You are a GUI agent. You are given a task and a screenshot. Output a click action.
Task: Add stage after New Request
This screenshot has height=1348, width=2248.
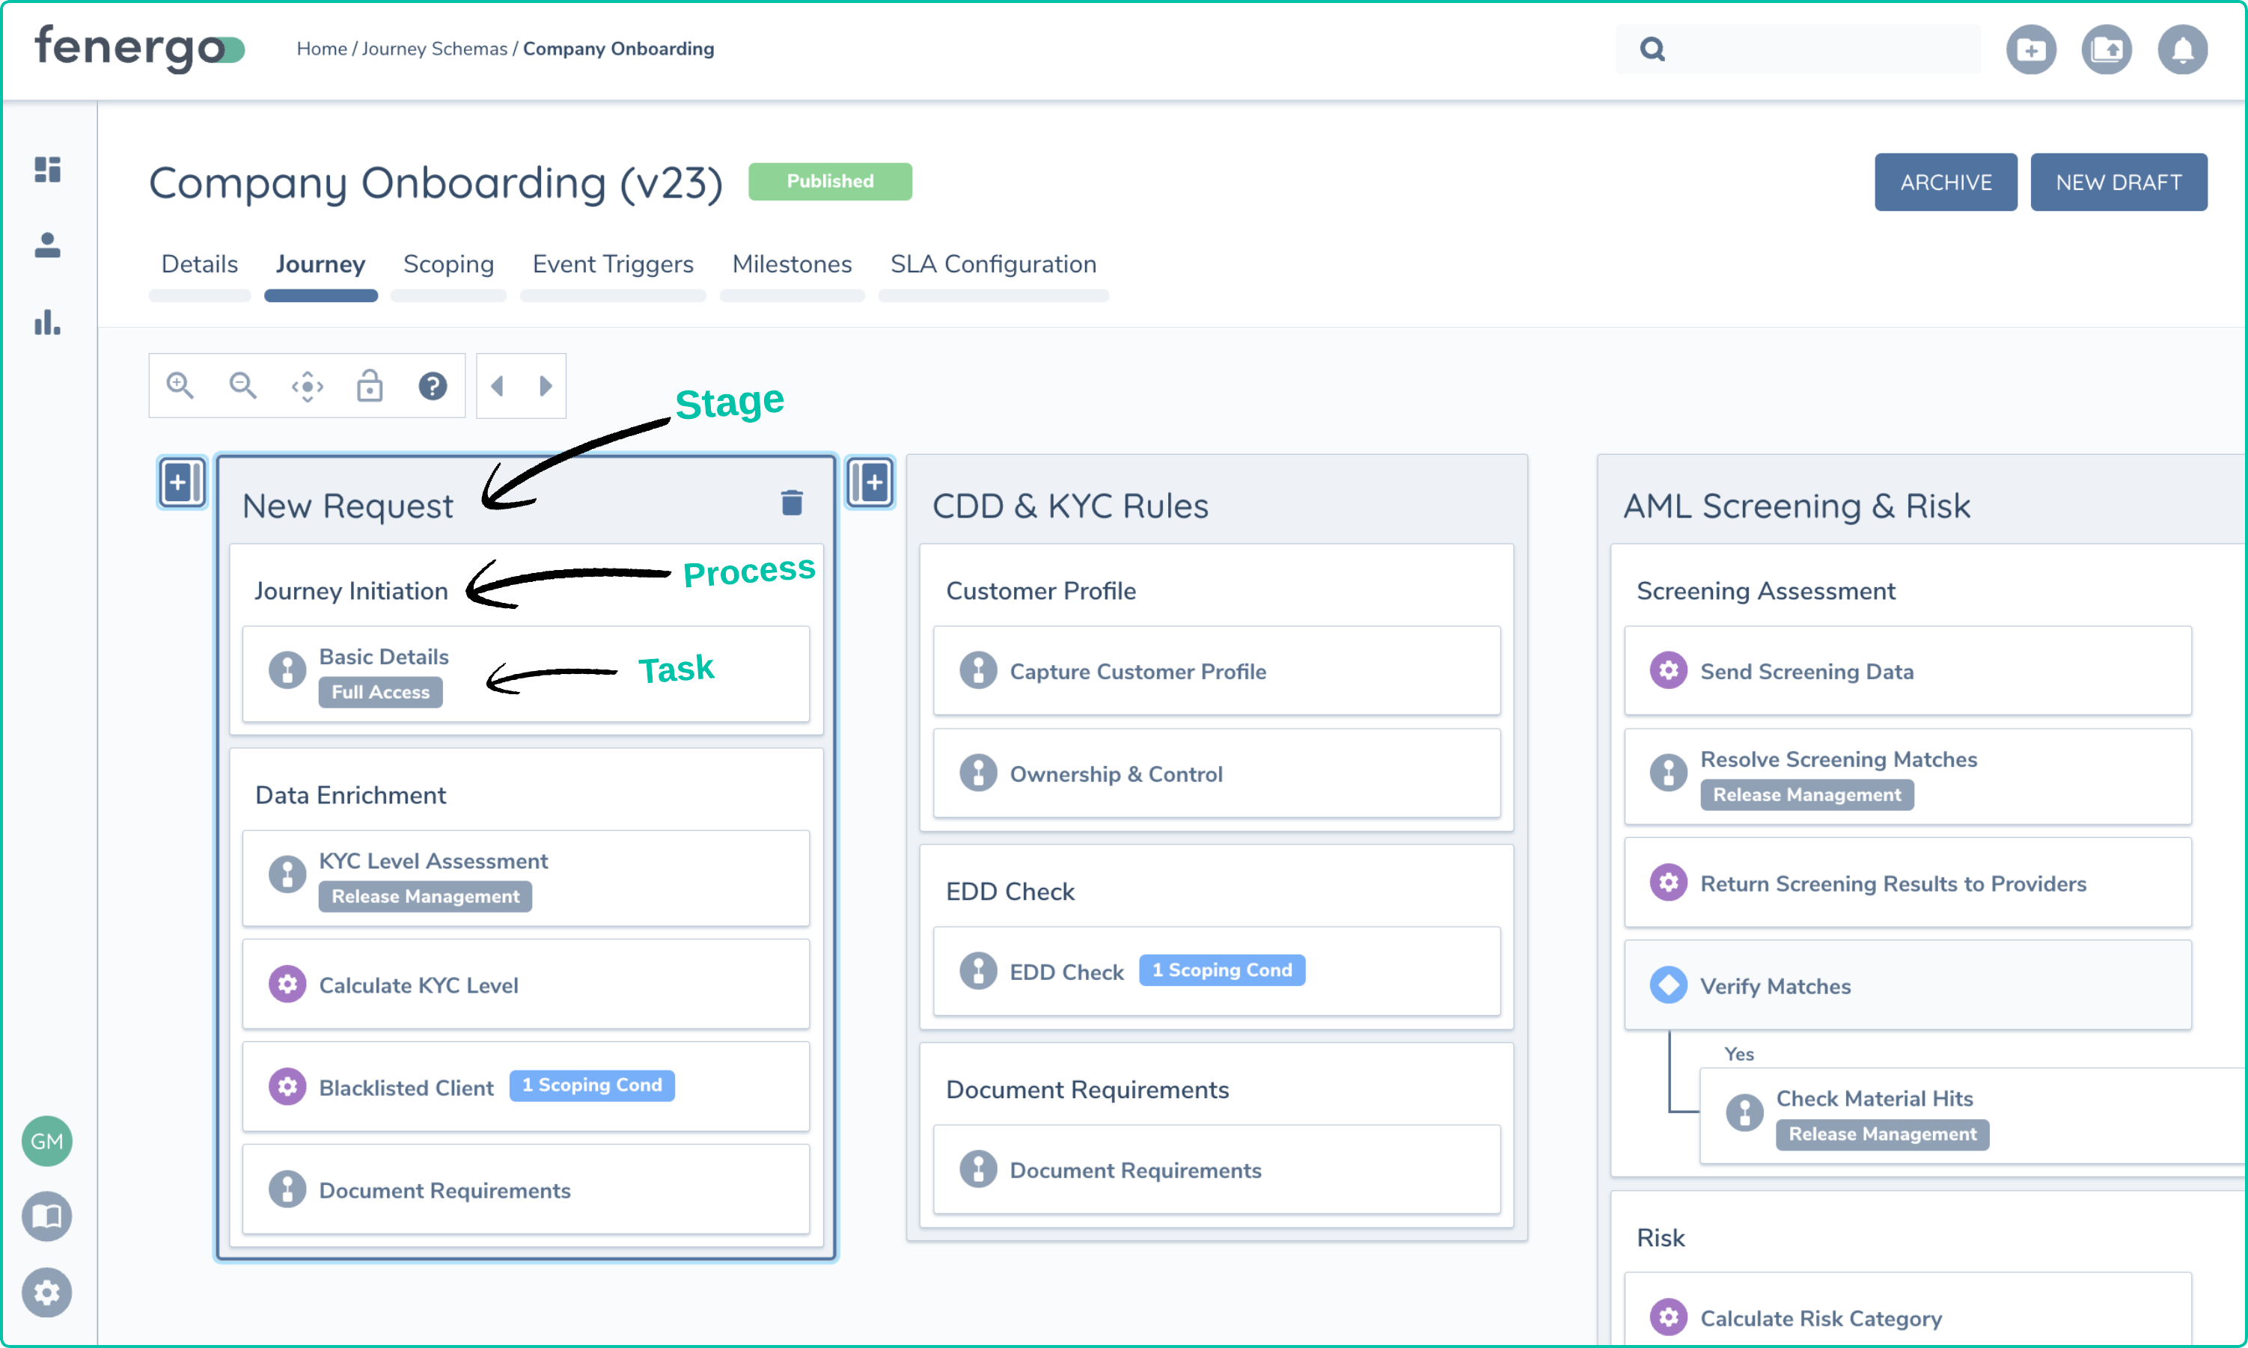870,482
